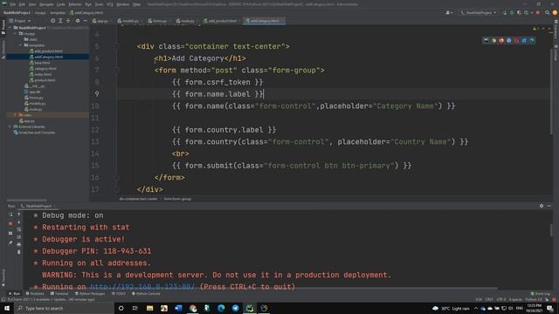Click the Expand All icon in Project panel
The height and width of the screenshot is (314, 559).
60,21
